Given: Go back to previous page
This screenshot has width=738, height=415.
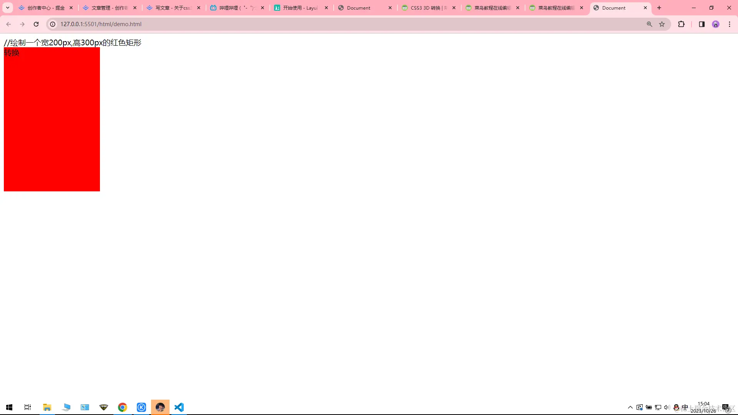Looking at the screenshot, I should point(8,24).
